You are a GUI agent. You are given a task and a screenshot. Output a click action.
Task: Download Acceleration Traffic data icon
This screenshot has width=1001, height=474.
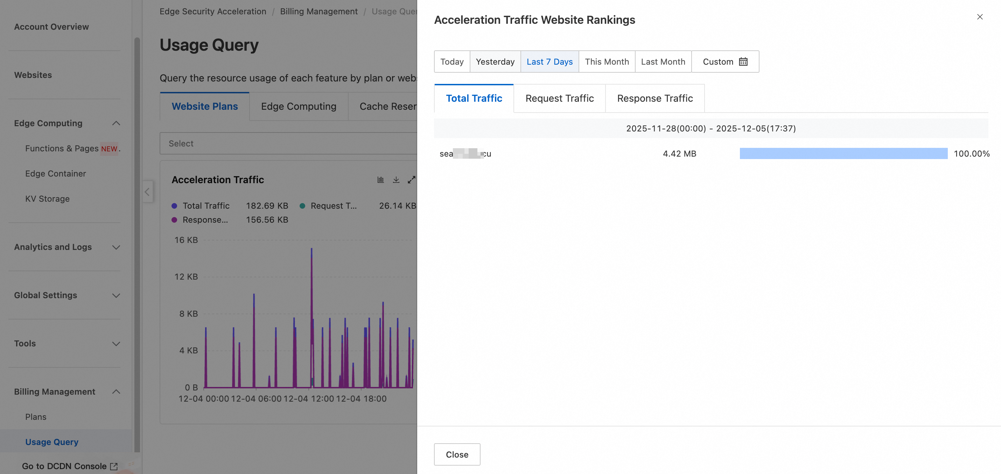click(396, 180)
